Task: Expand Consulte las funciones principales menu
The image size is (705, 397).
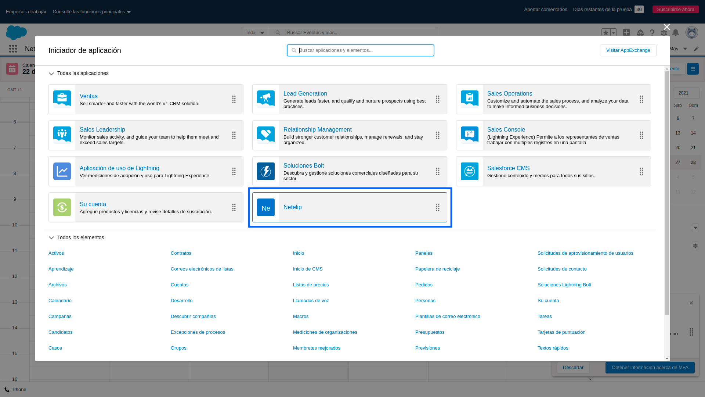Action: pyautogui.click(x=92, y=12)
